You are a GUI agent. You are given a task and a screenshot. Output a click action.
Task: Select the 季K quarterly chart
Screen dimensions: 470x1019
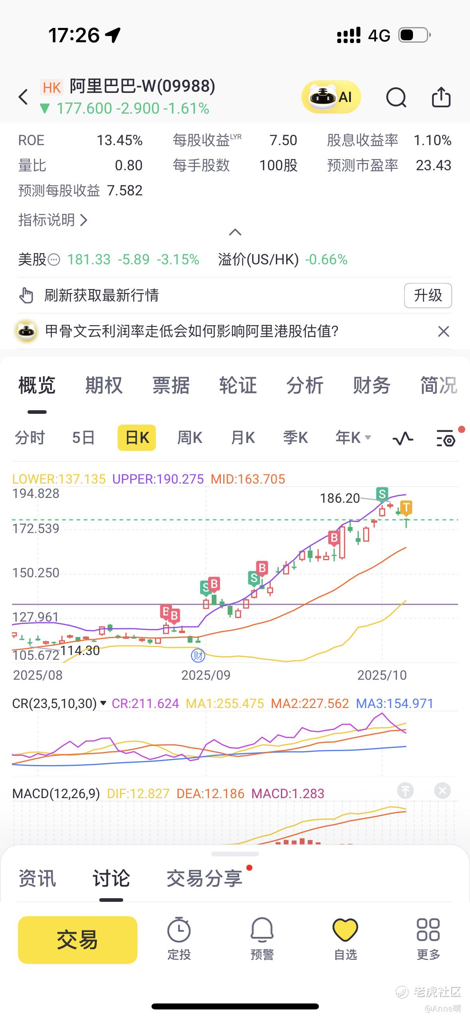pos(295,438)
